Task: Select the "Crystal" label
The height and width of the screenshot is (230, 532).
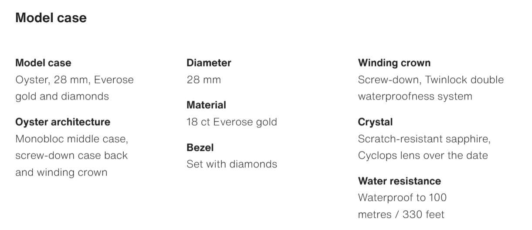Action: [375, 122]
